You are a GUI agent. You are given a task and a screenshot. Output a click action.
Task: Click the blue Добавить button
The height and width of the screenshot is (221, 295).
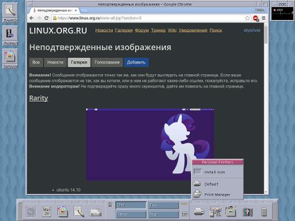click(136, 62)
